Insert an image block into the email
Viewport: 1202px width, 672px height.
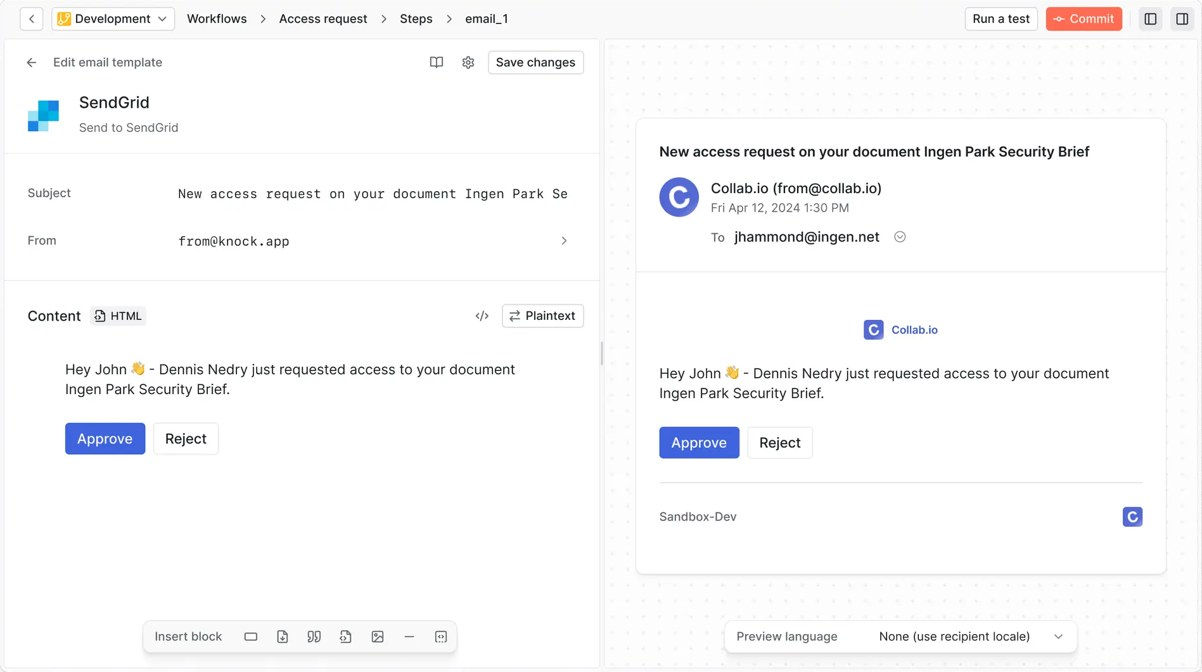click(378, 637)
